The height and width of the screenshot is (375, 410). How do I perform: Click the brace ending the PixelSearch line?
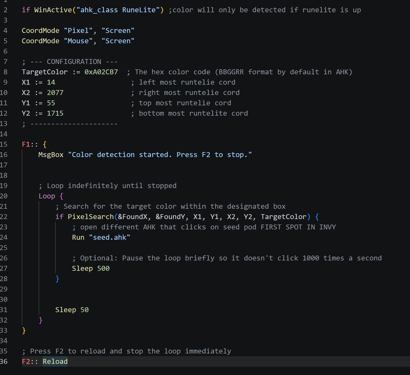(x=317, y=217)
